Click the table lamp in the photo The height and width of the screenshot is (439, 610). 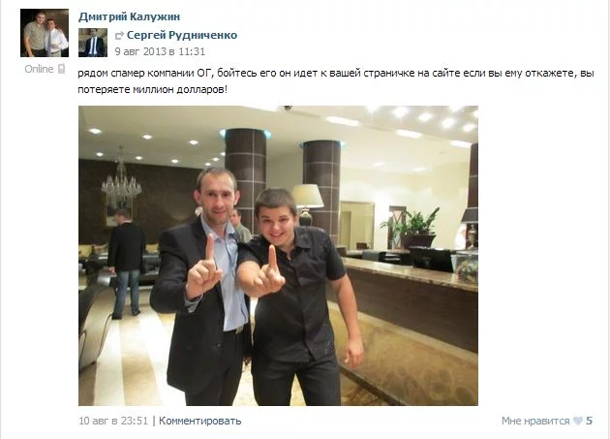click(x=307, y=204)
